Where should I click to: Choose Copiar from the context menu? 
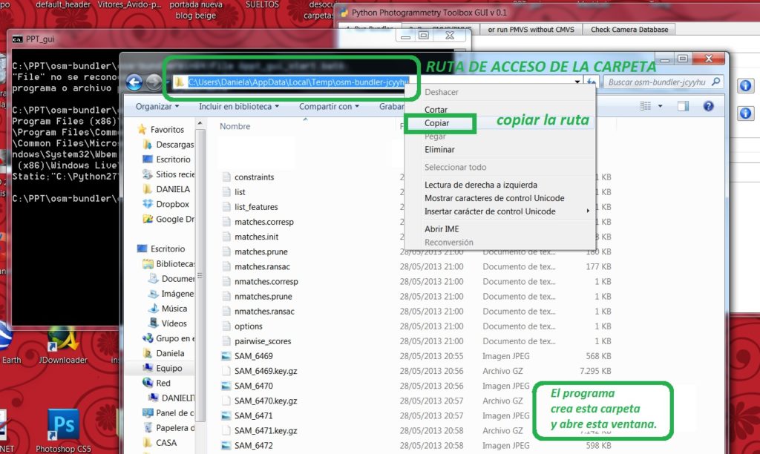[437, 122]
